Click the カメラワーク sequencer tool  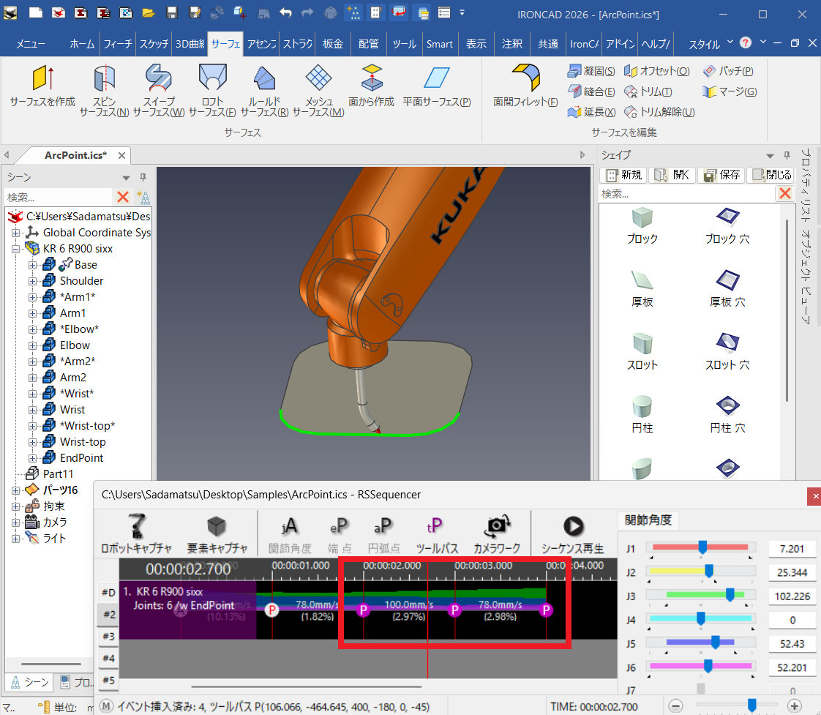497,534
